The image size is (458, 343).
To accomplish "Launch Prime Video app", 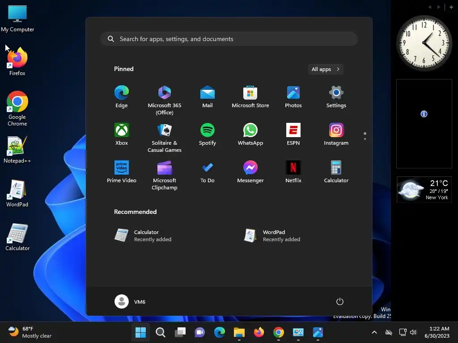I will point(122,172).
